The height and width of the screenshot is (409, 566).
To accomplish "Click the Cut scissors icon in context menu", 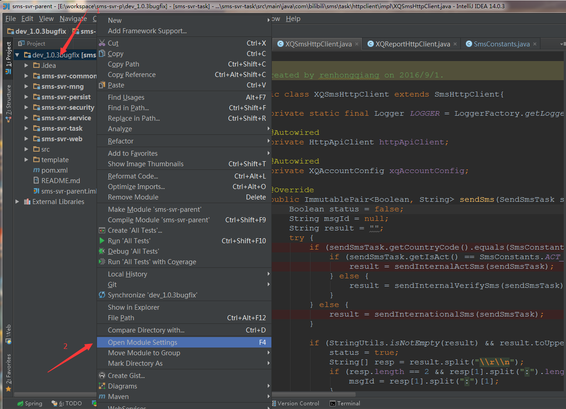I will pyautogui.click(x=102, y=43).
